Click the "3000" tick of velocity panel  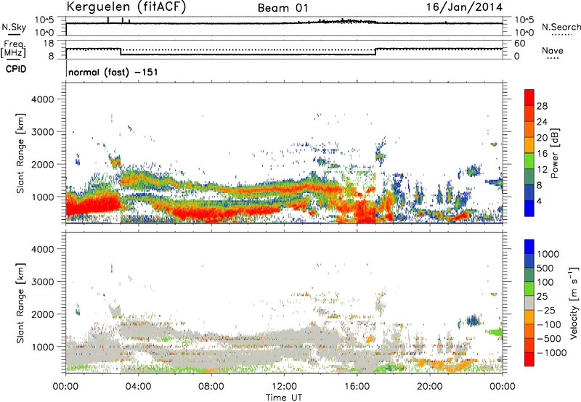[x=42, y=282]
